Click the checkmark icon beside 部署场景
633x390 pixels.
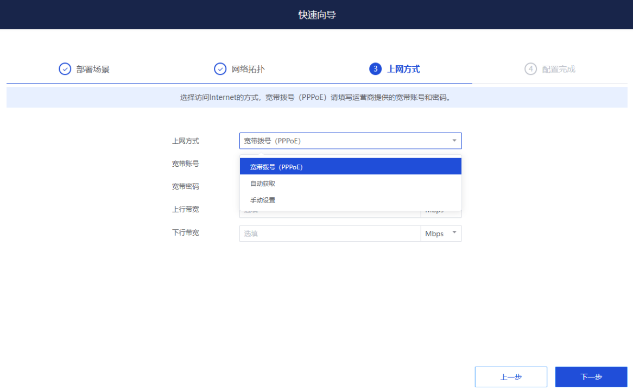65,69
